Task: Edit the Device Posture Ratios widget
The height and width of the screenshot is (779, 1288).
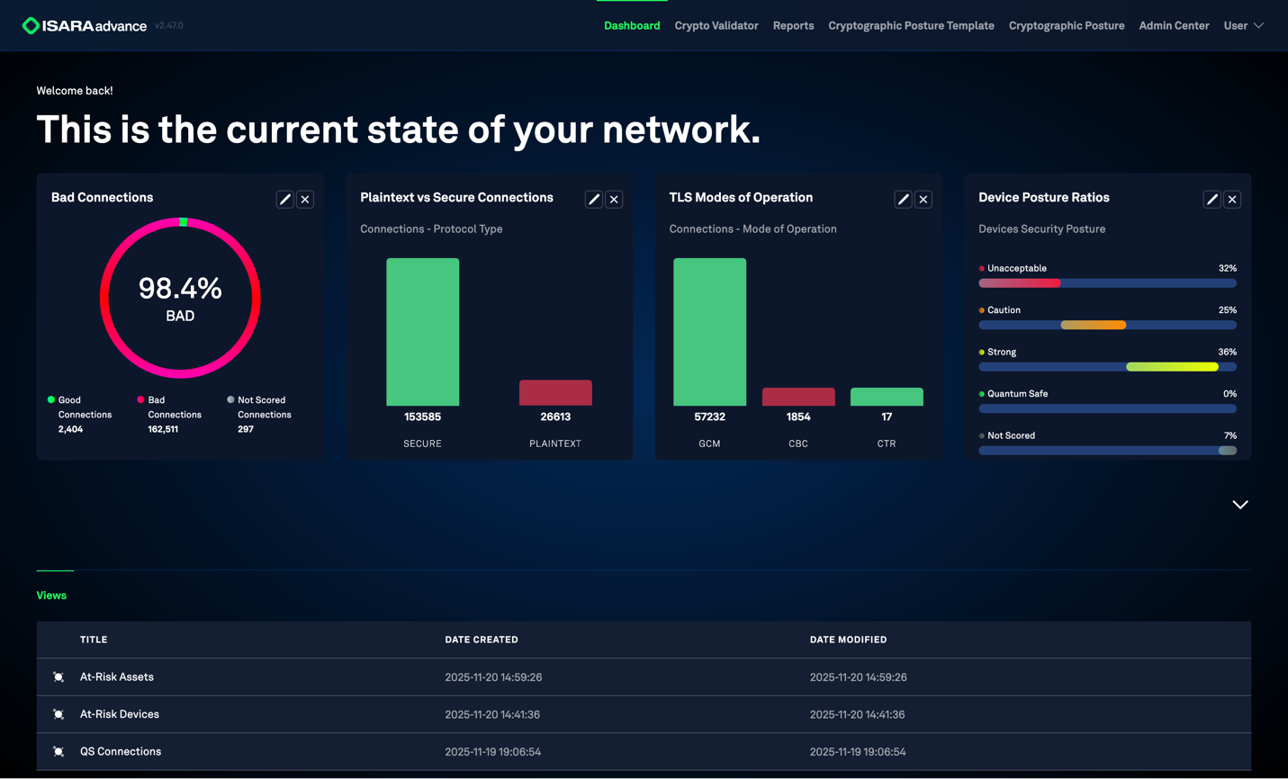Action: coord(1211,200)
